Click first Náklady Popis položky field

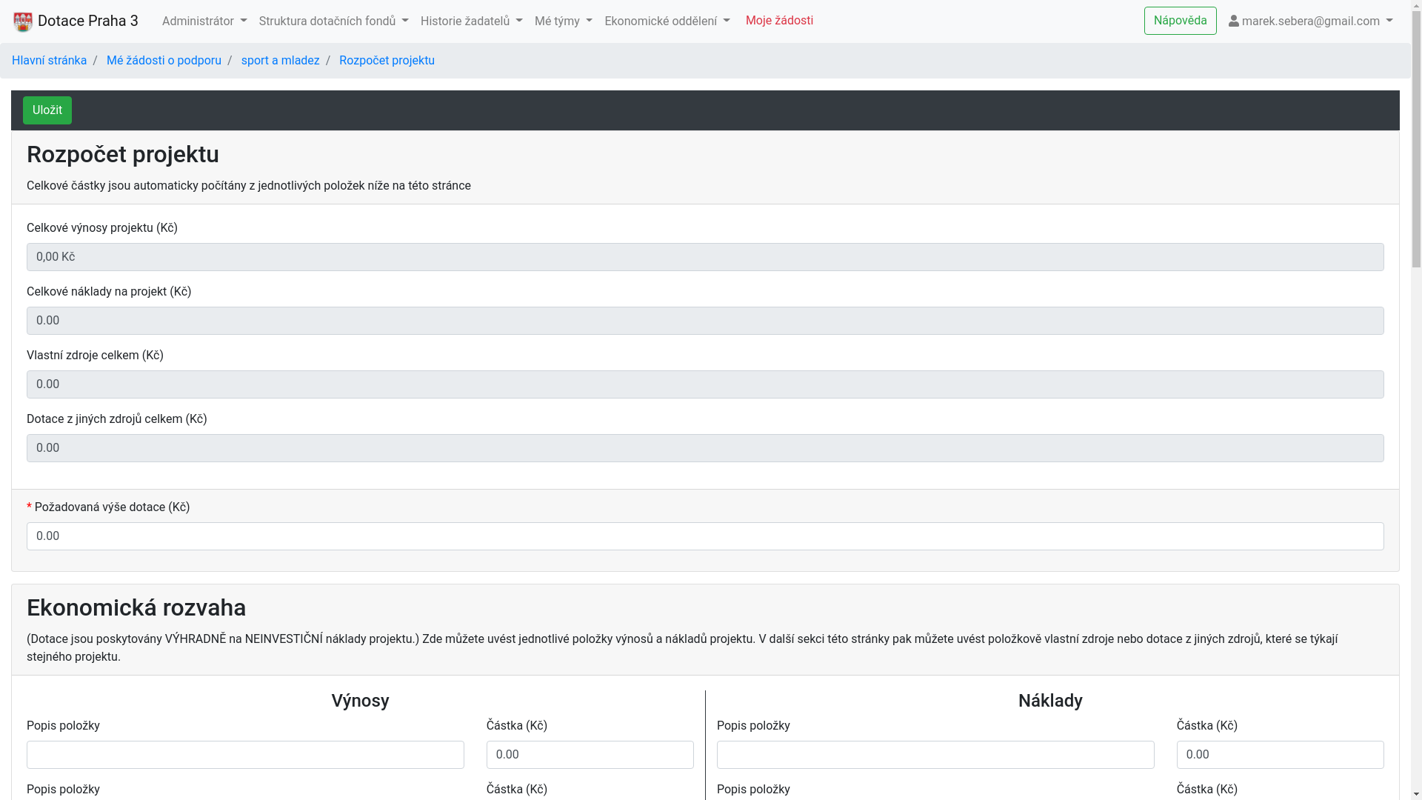point(935,755)
